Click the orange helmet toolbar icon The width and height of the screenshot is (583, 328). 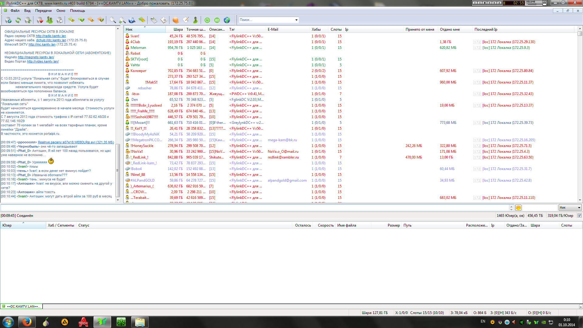[x=176, y=20]
